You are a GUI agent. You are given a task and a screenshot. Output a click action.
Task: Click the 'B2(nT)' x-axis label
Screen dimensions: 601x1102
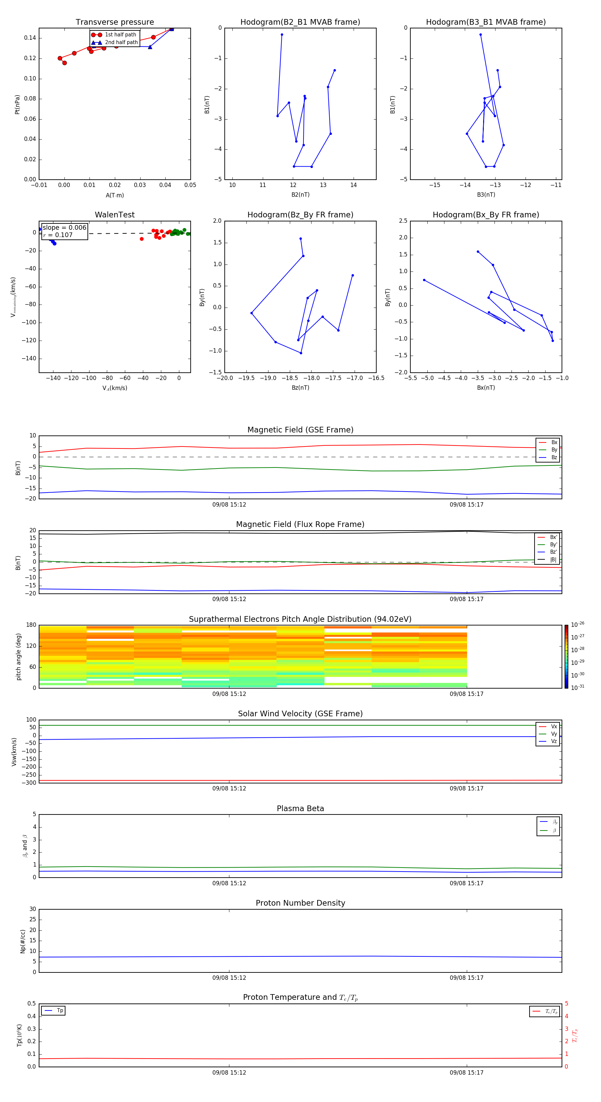[x=300, y=195]
